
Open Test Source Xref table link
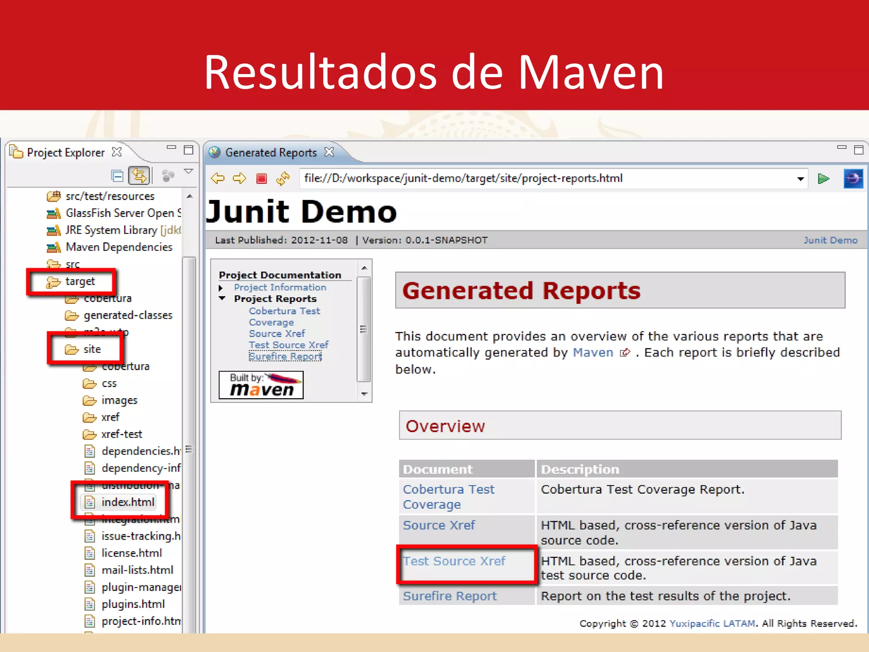(454, 561)
